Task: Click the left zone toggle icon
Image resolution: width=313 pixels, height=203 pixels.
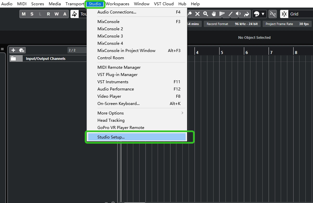Action: 2,49
